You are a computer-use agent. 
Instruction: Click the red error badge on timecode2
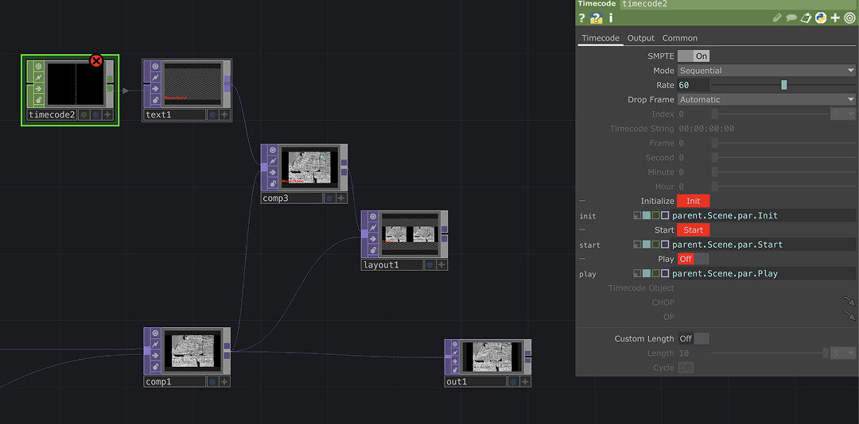tap(96, 60)
